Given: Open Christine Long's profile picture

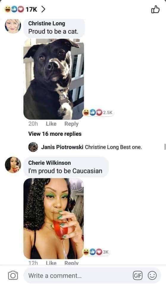Looking at the screenshot, I should [13, 26].
